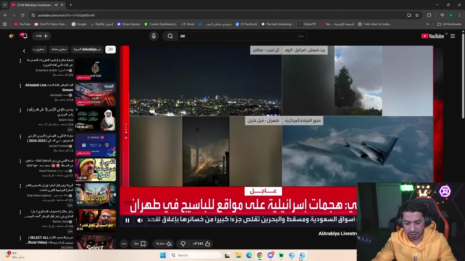The height and width of the screenshot is (261, 465).
Task: Open the 'Gmail' bookmark
Action: coord(187,24)
